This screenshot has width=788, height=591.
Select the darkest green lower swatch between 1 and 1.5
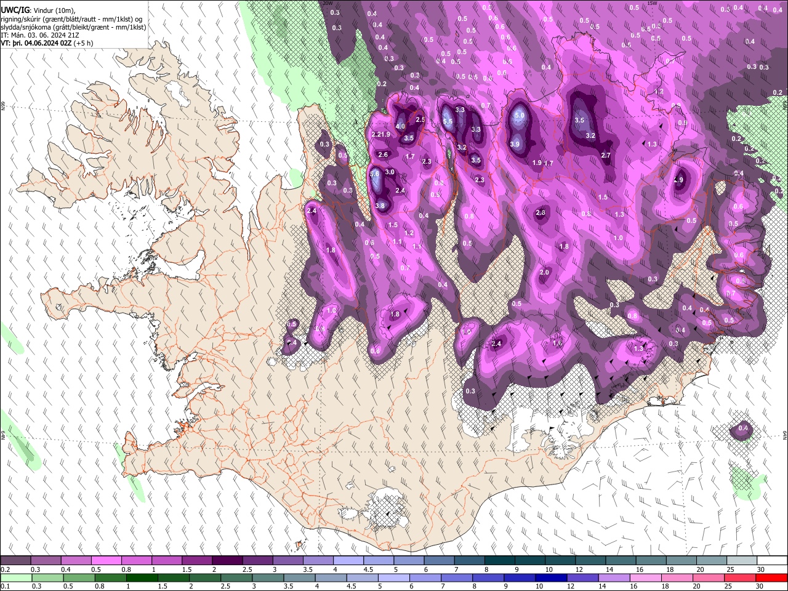point(142,578)
